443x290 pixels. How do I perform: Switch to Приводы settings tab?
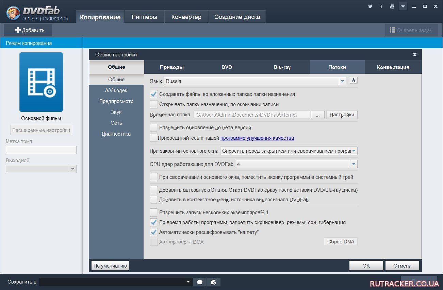coord(172,67)
